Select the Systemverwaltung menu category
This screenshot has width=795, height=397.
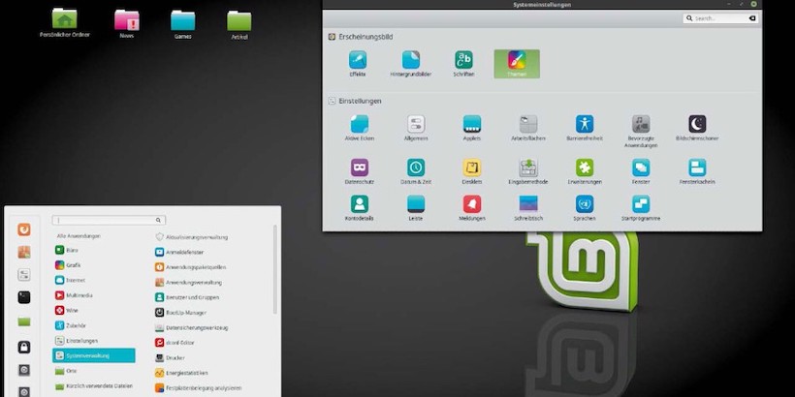(x=94, y=355)
